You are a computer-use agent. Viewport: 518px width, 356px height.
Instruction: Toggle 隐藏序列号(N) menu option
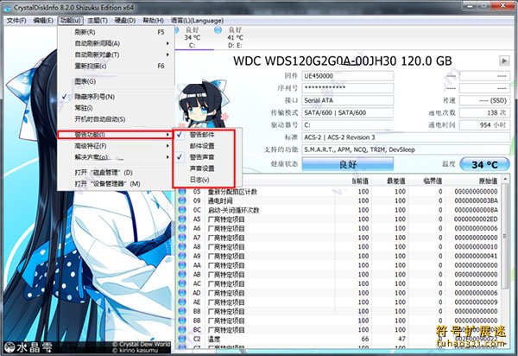point(116,97)
